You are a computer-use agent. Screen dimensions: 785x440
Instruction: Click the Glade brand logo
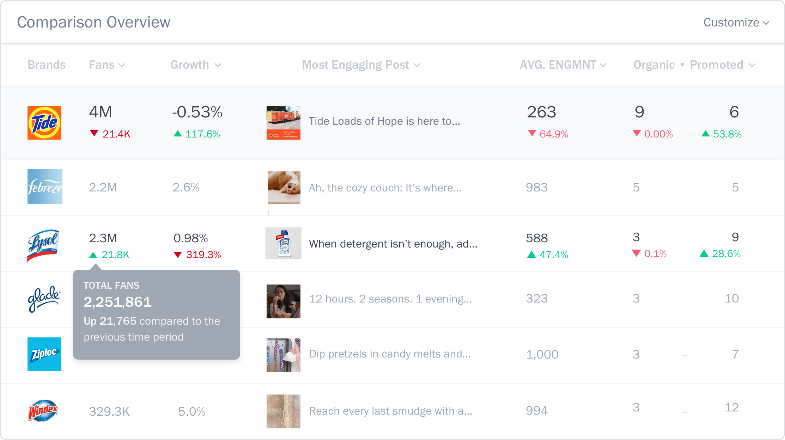(x=44, y=299)
